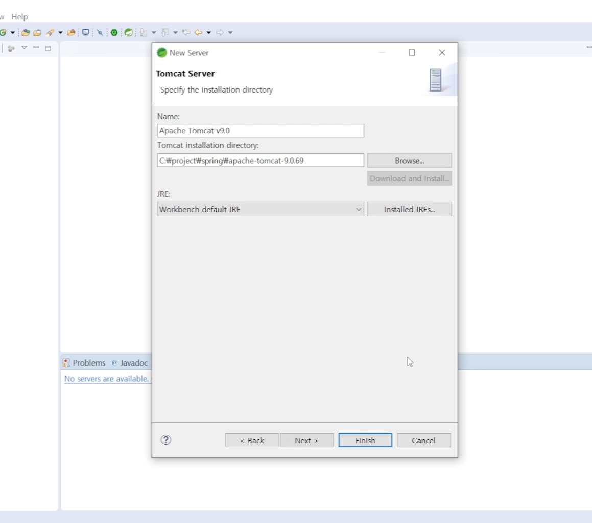Click the Browse... button
This screenshot has height=523, width=592.
click(x=409, y=161)
